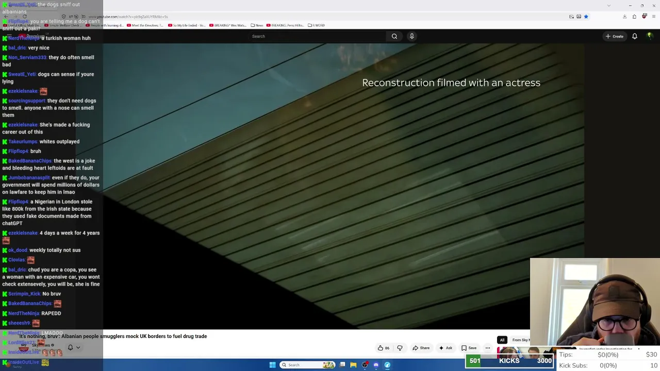Open the shield extension icon in the toolbar
The width and height of the screenshot is (660, 371).
[x=644, y=16]
